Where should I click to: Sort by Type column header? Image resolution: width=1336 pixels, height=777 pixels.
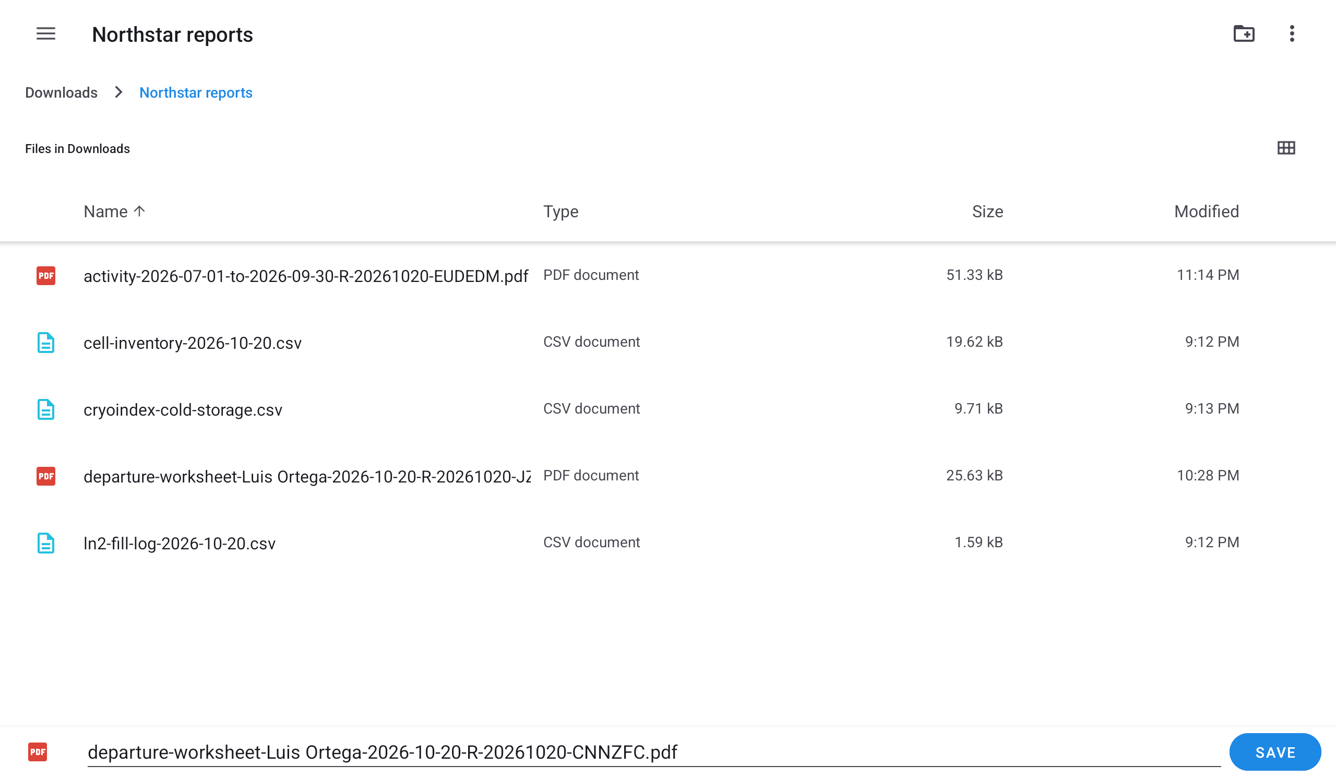pyautogui.click(x=560, y=211)
